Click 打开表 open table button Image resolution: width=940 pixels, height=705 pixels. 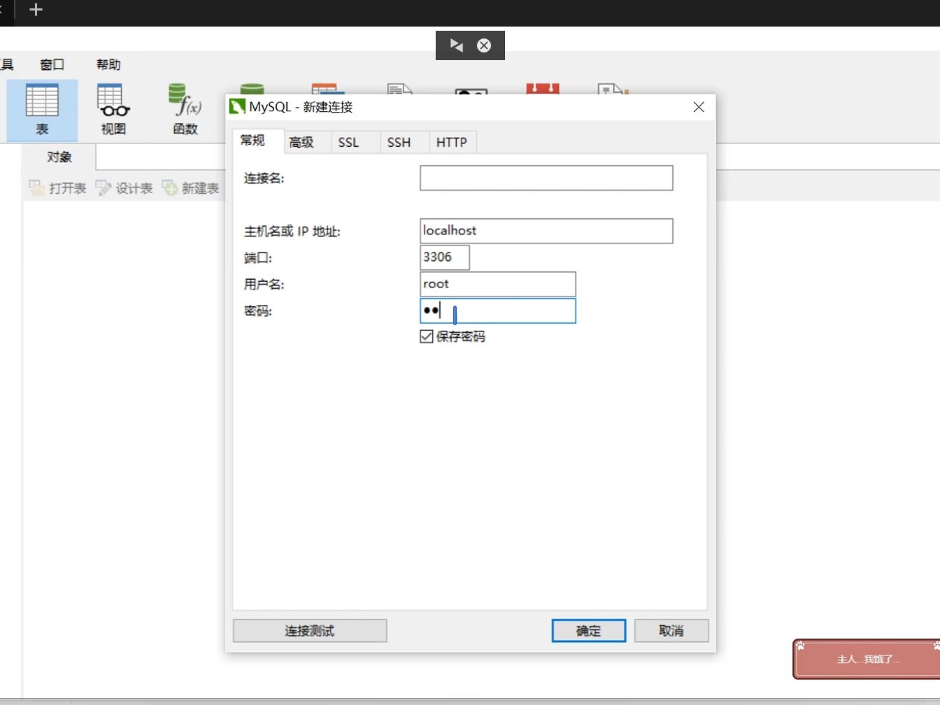pyautogui.click(x=57, y=188)
